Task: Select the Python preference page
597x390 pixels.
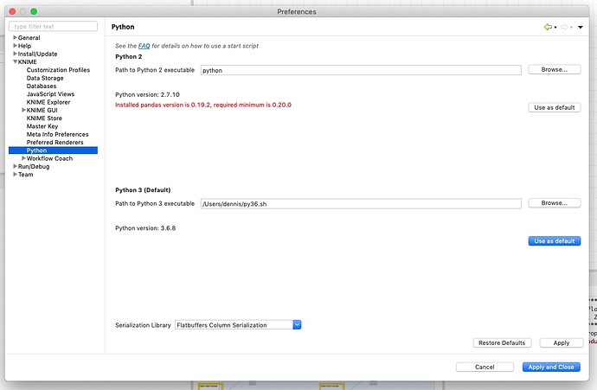Action: tap(53, 150)
